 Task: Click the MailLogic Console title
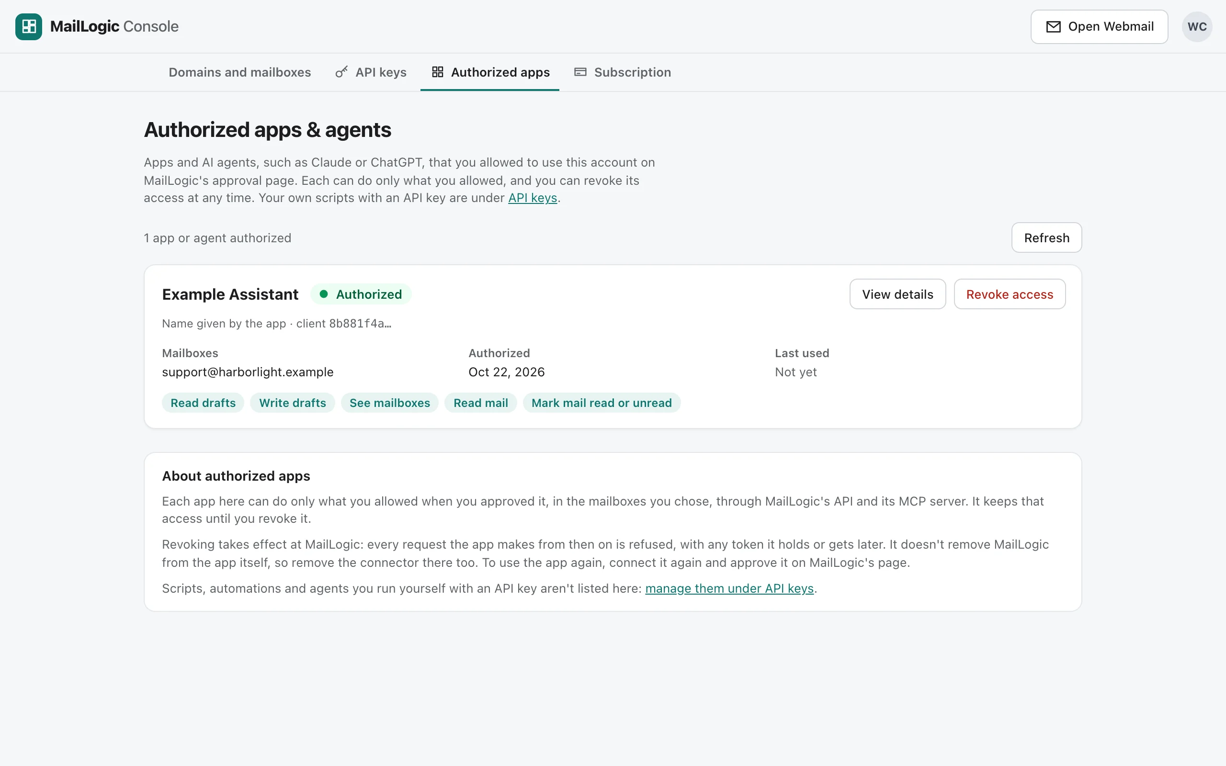114,26
